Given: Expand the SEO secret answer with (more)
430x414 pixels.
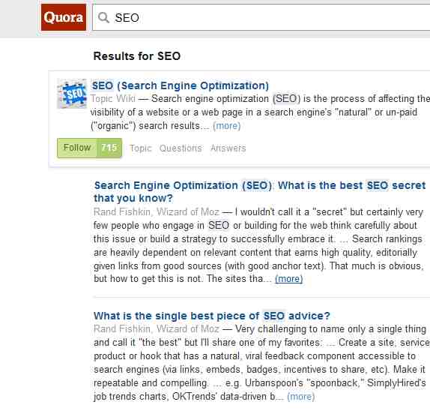Looking at the screenshot, I should click(x=288, y=279).
